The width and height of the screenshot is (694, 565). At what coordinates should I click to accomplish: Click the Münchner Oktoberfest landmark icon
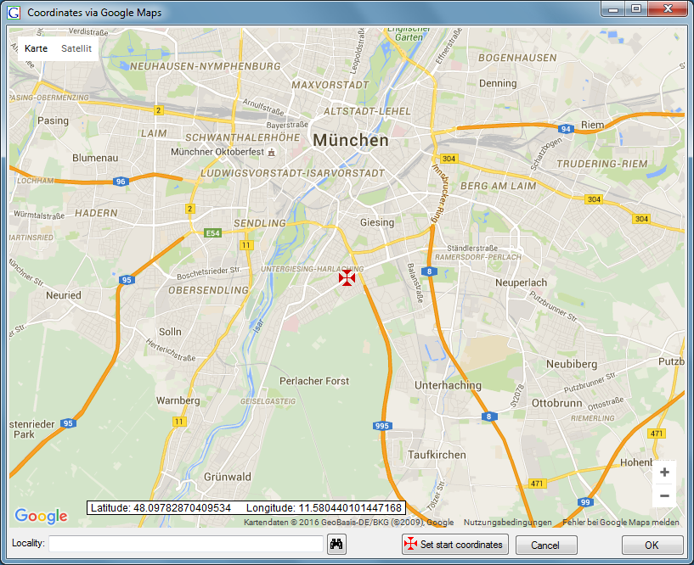click(271, 153)
